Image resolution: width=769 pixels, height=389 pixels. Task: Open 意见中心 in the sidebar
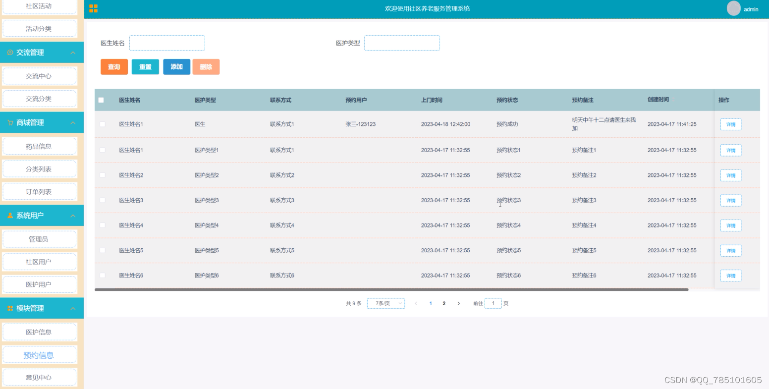pos(40,377)
